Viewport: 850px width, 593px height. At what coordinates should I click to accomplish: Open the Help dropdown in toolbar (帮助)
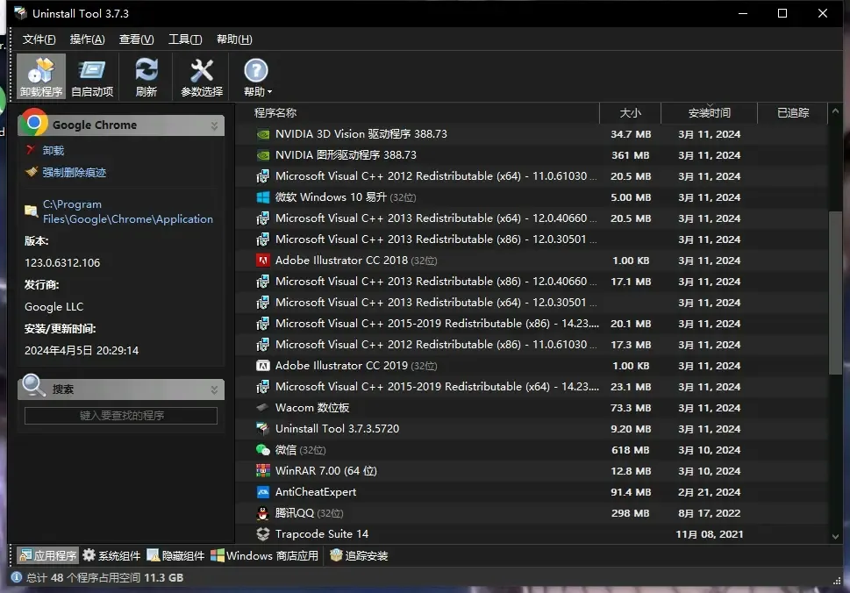[256, 76]
